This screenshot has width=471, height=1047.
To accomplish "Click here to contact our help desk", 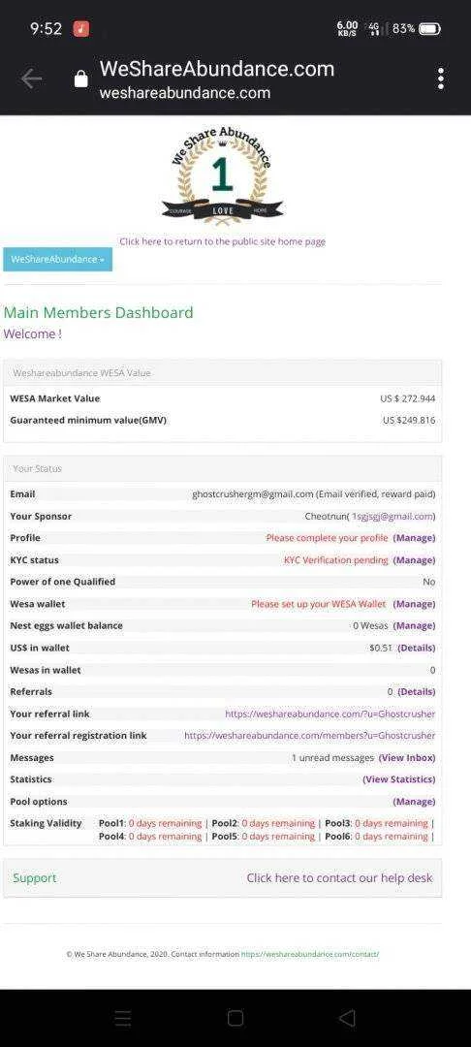I will 339,878.
